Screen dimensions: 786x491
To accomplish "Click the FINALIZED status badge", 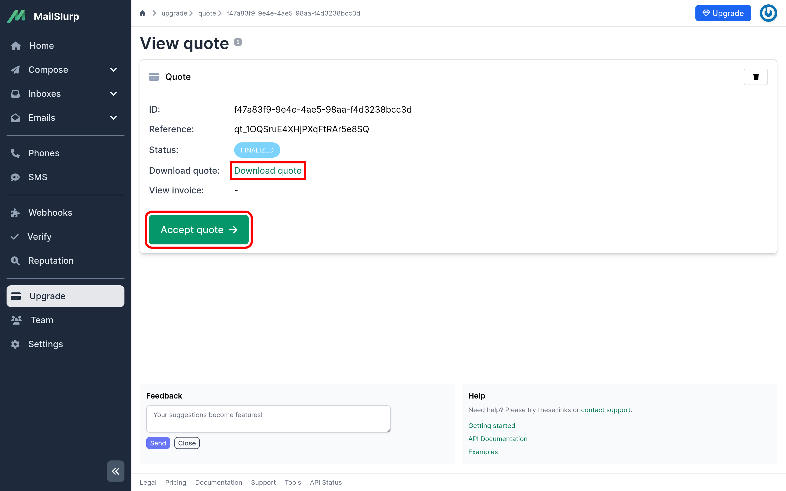I will click(257, 150).
